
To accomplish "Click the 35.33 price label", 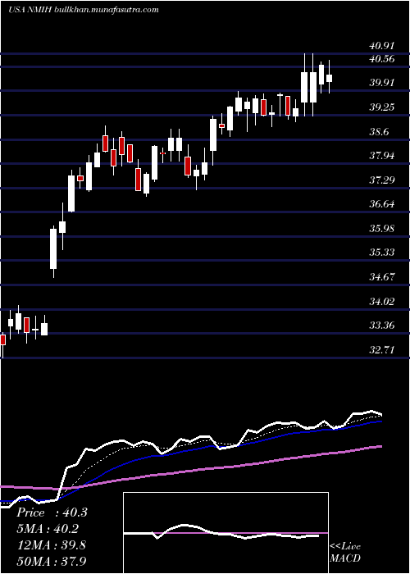I will coord(382,253).
